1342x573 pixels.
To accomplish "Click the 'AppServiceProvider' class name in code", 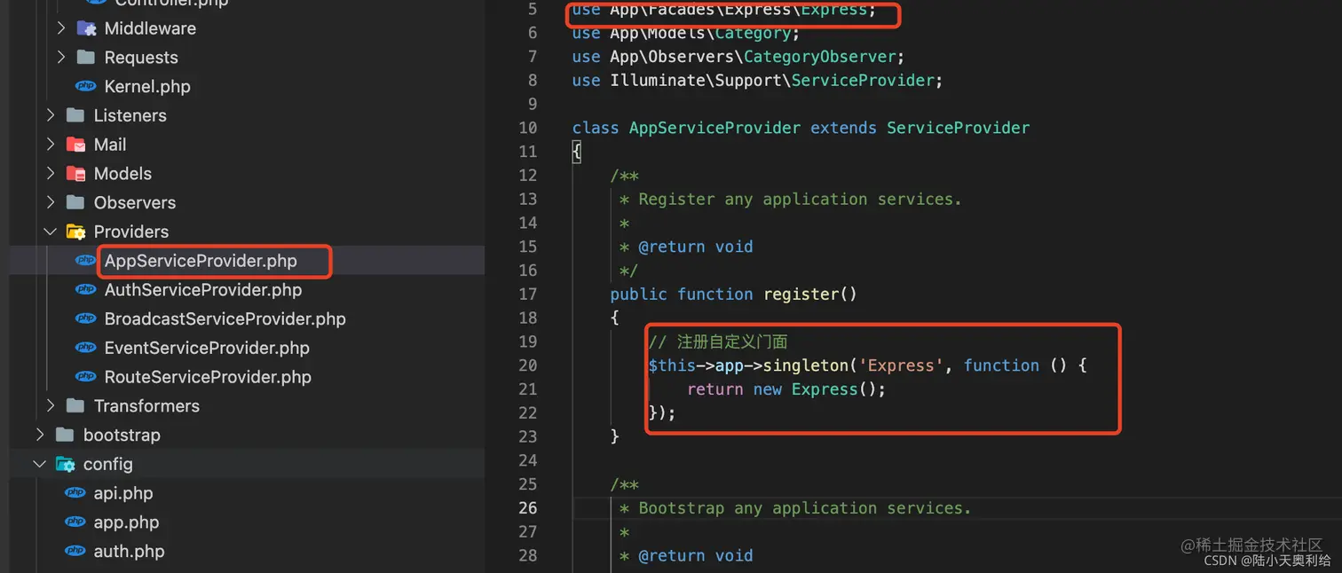I will [714, 128].
